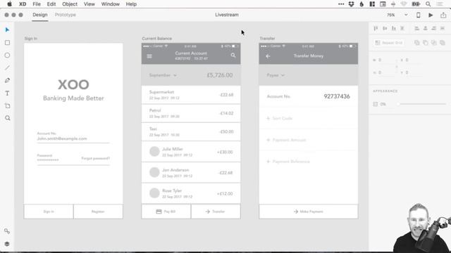Select the Zoom tool in left toolbar

coord(8,118)
